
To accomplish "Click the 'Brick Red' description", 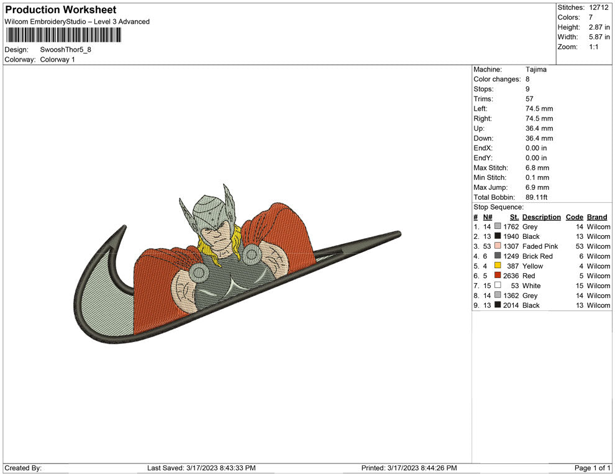I will click(537, 256).
